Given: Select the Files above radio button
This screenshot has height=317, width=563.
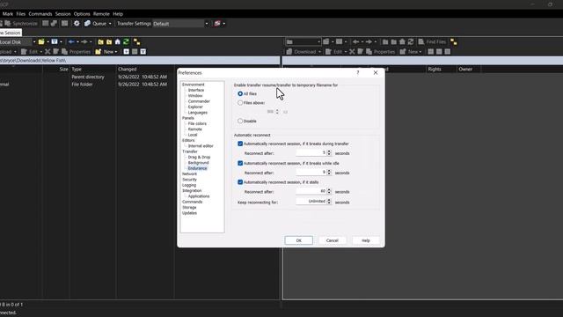Looking at the screenshot, I should (240, 103).
